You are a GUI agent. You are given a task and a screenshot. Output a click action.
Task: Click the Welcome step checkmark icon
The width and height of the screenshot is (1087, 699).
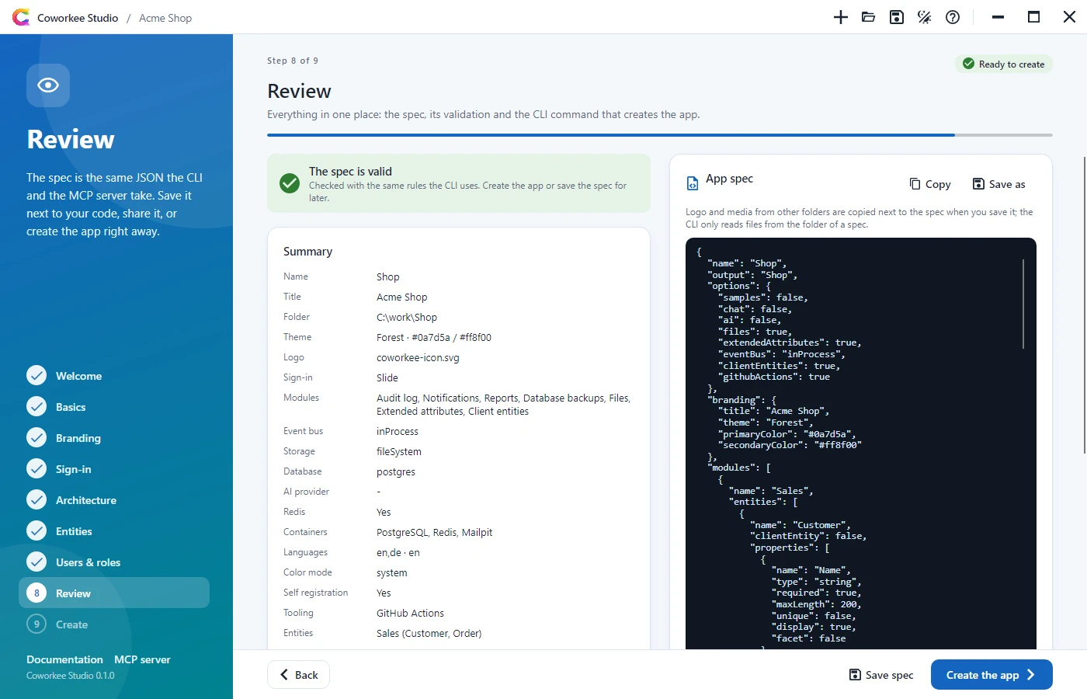(x=36, y=376)
